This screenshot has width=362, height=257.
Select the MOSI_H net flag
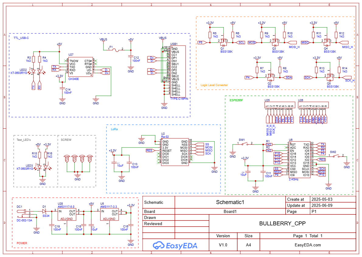292,43
